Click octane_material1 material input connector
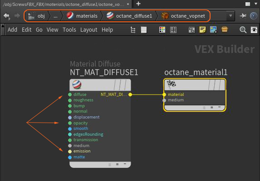The height and width of the screenshot is (181, 260). (x=164, y=95)
